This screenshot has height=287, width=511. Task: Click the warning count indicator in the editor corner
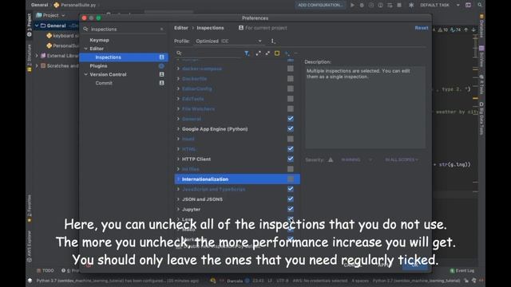(x=442, y=29)
